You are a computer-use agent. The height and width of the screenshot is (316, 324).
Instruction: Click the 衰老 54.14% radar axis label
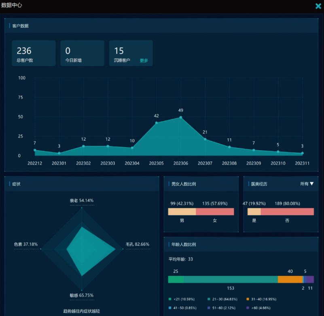[x=81, y=200]
